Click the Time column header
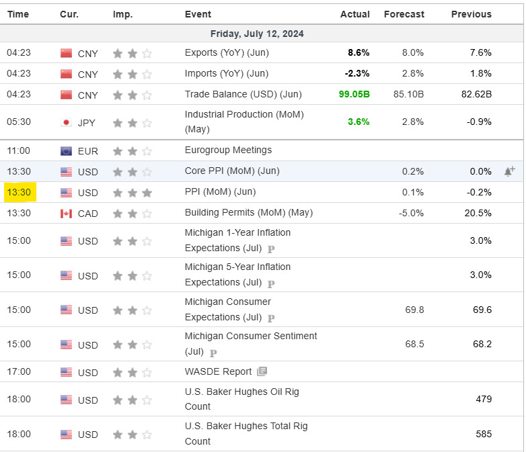Image resolution: width=526 pixels, height=452 pixels. click(18, 14)
